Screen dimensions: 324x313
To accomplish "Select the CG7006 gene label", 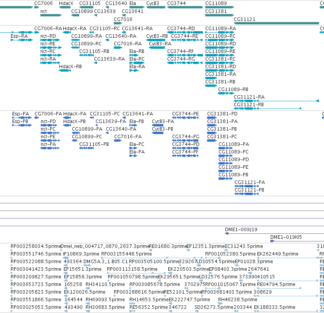I will [43, 3].
